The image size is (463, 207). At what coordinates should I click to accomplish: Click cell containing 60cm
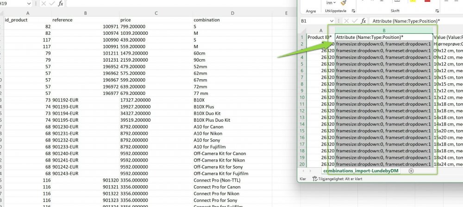click(x=232, y=53)
